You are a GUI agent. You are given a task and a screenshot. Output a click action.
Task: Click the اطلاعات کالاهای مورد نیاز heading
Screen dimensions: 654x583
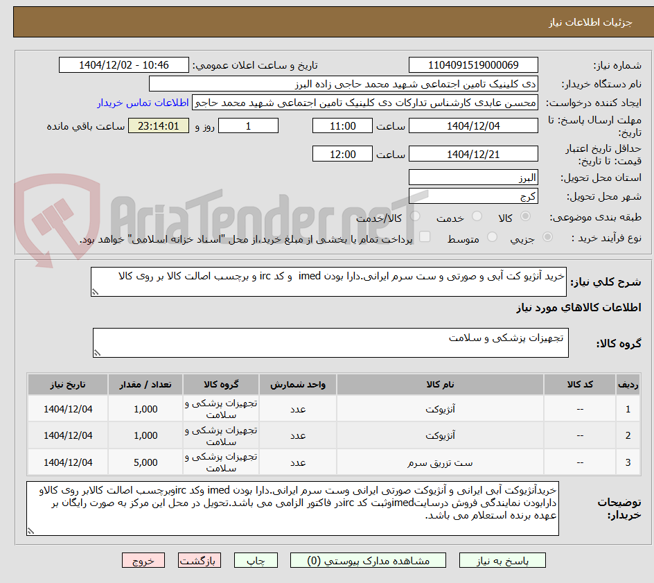click(x=578, y=308)
